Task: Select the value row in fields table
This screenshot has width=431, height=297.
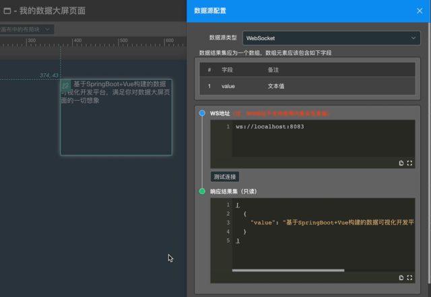Action: click(307, 86)
